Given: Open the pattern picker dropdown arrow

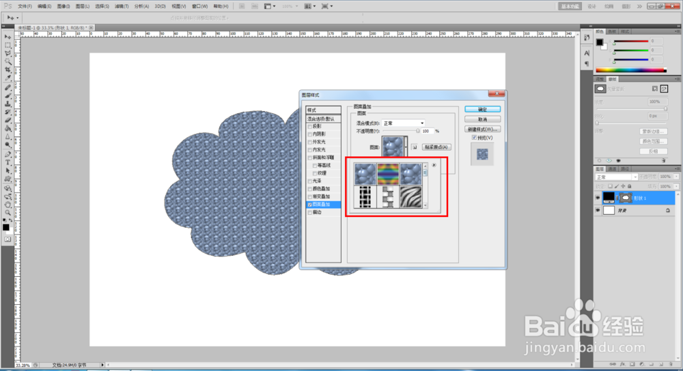Looking at the screenshot, I should tap(406, 147).
